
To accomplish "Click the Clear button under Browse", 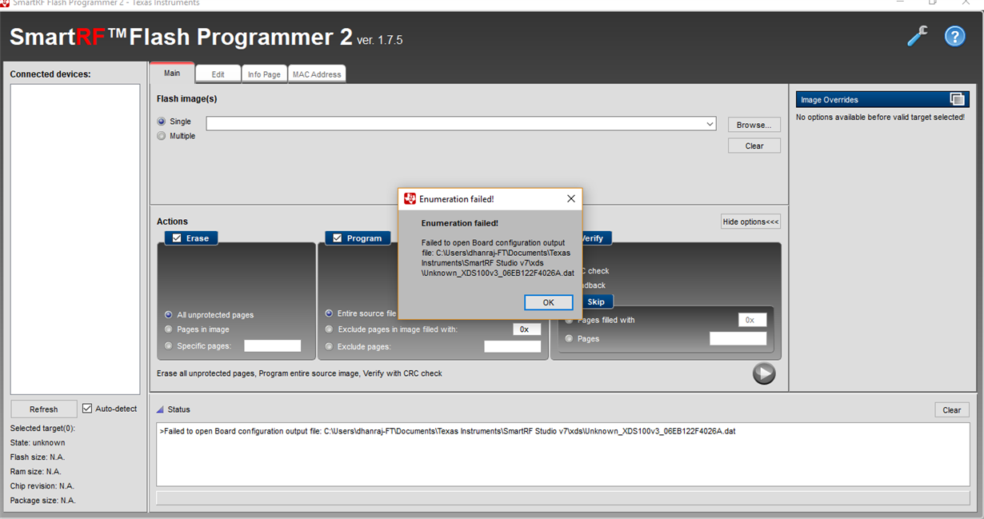I will click(x=754, y=146).
